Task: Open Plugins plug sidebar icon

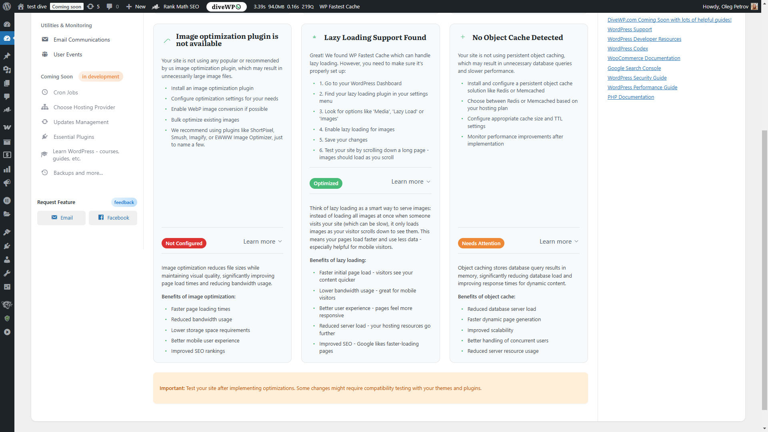Action: (x=7, y=246)
